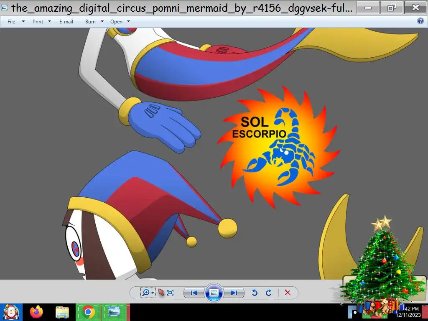Open the blue Help question-mark icon
Image resolution: width=428 pixels, height=321 pixels.
pyautogui.click(x=420, y=21)
